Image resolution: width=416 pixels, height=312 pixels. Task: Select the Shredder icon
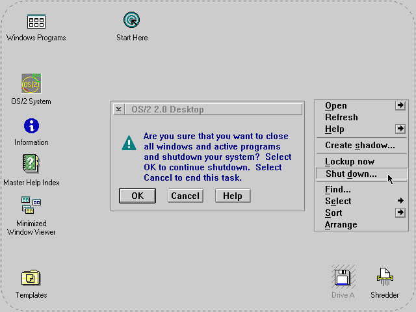click(385, 277)
